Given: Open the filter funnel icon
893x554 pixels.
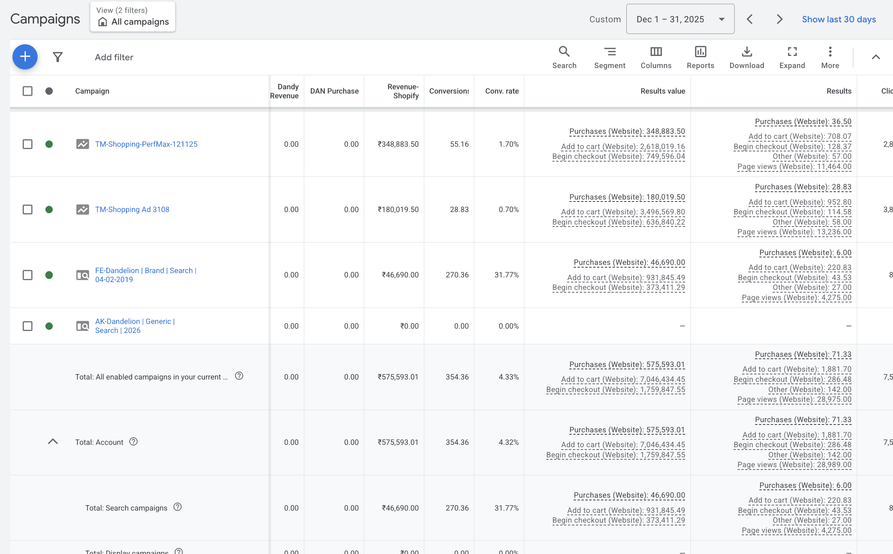Looking at the screenshot, I should tap(58, 57).
